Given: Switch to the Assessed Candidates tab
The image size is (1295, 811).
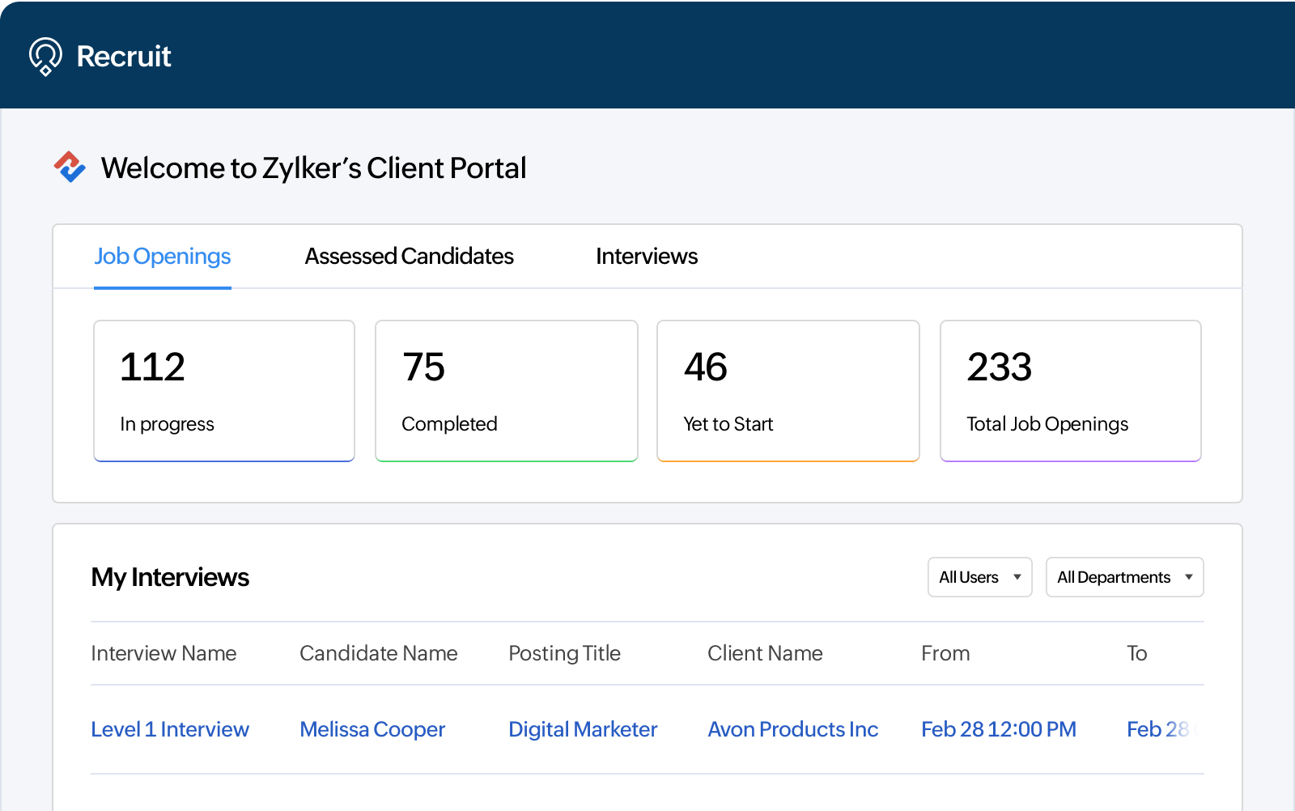Looking at the screenshot, I should [x=409, y=256].
